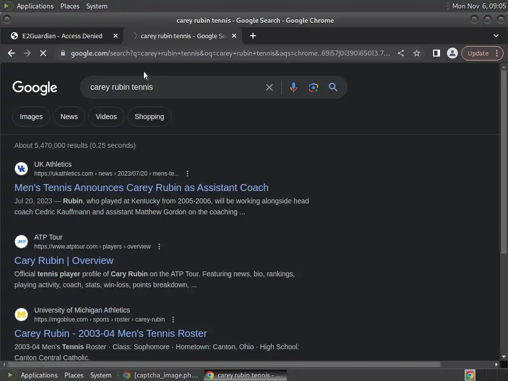508x381 pixels.
Task: Click the atptour.com URL breadcrumb
Action: click(92, 247)
